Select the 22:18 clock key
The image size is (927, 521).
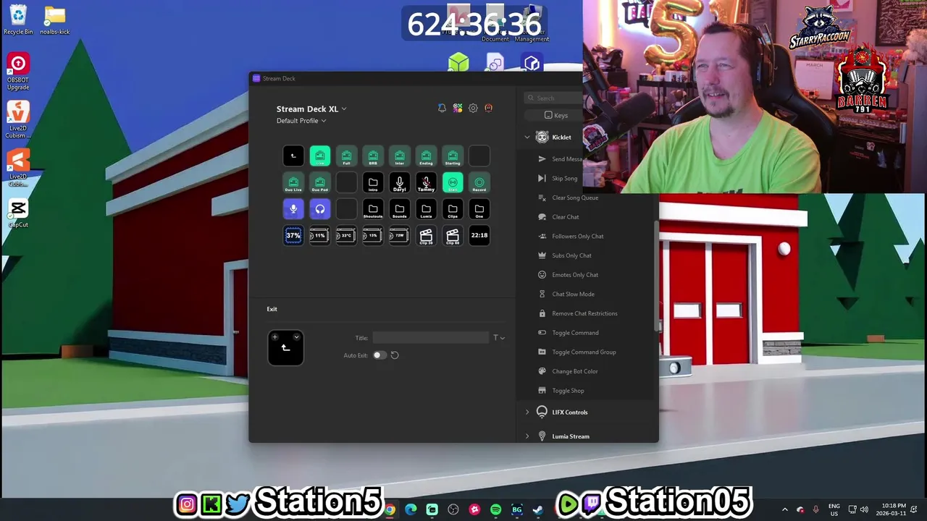[x=479, y=235]
